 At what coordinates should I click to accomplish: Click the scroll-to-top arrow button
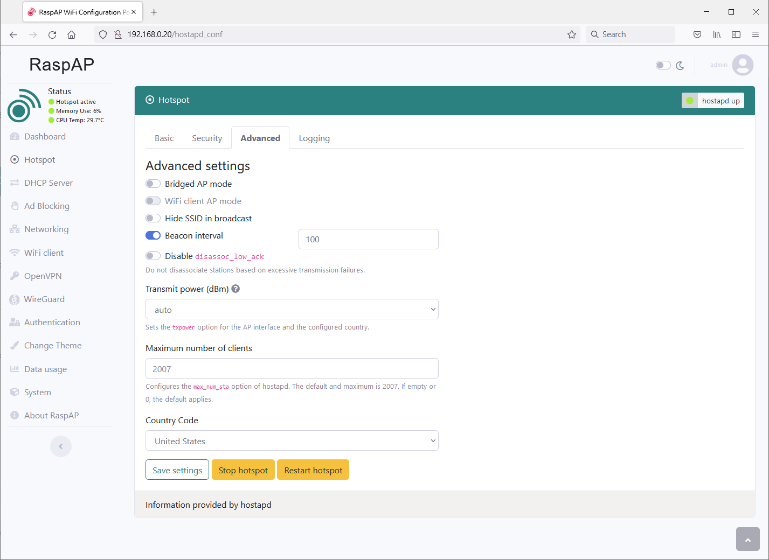point(748,539)
